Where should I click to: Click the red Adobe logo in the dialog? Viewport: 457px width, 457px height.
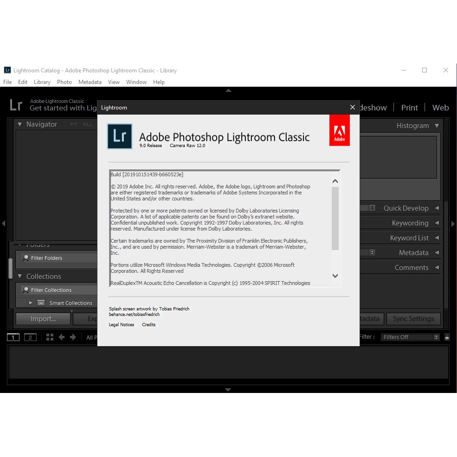point(340,130)
